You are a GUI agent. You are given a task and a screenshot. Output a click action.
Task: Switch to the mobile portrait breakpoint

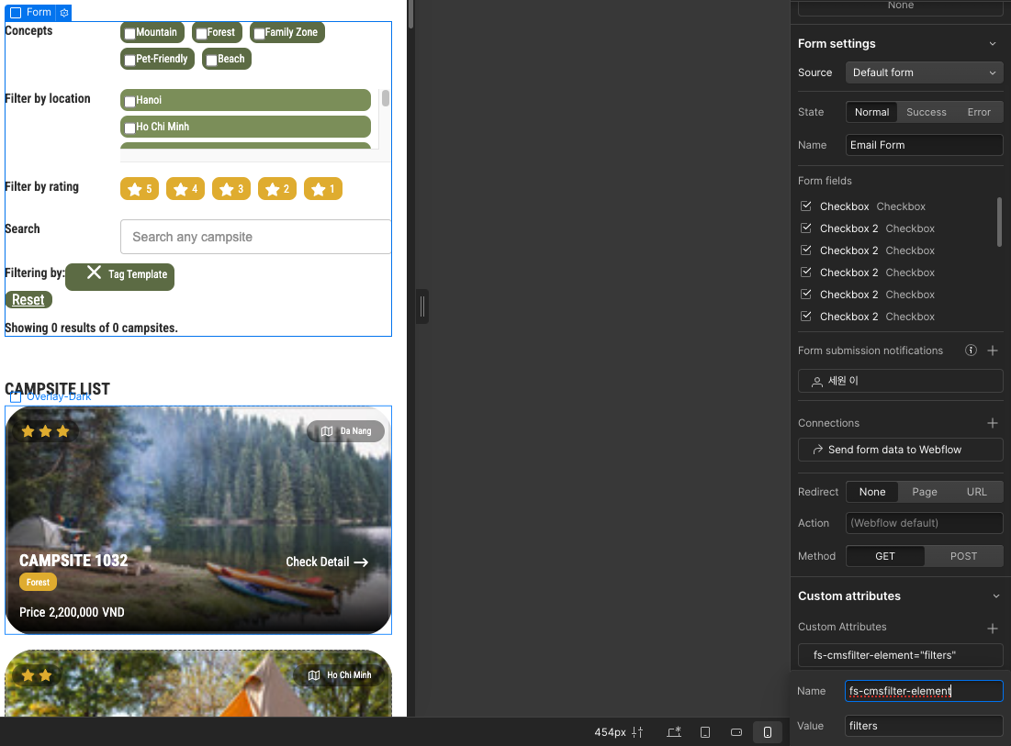click(x=768, y=732)
